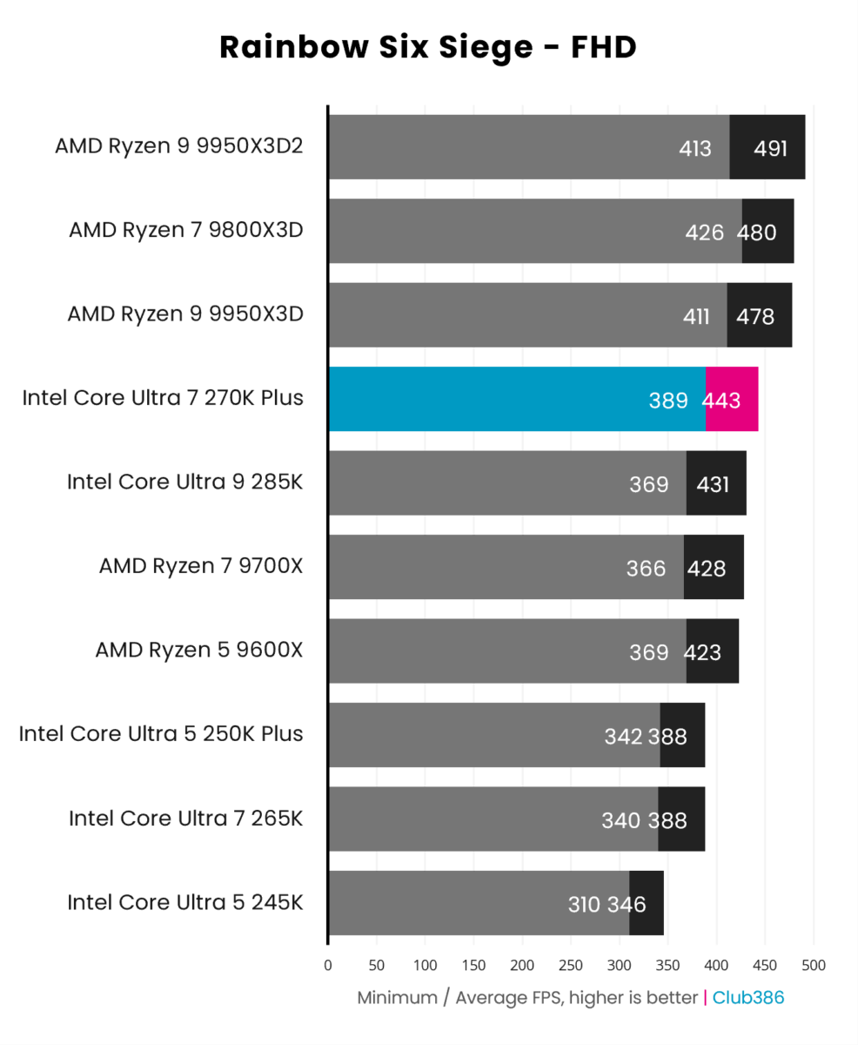Viewport: 858px width, 1045px height.
Task: Click the AMD Ryzen 7 9800X3D label
Action: (x=186, y=231)
